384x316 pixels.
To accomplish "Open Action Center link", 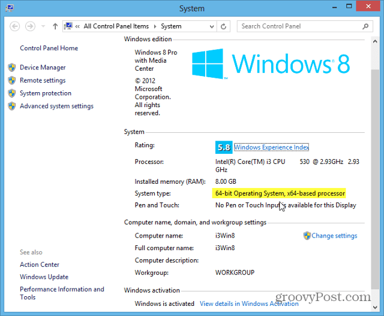I will point(40,265).
